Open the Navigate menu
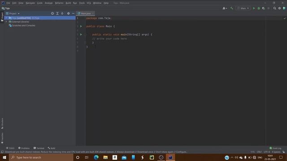The width and height of the screenshot is (287, 161). point(30,3)
